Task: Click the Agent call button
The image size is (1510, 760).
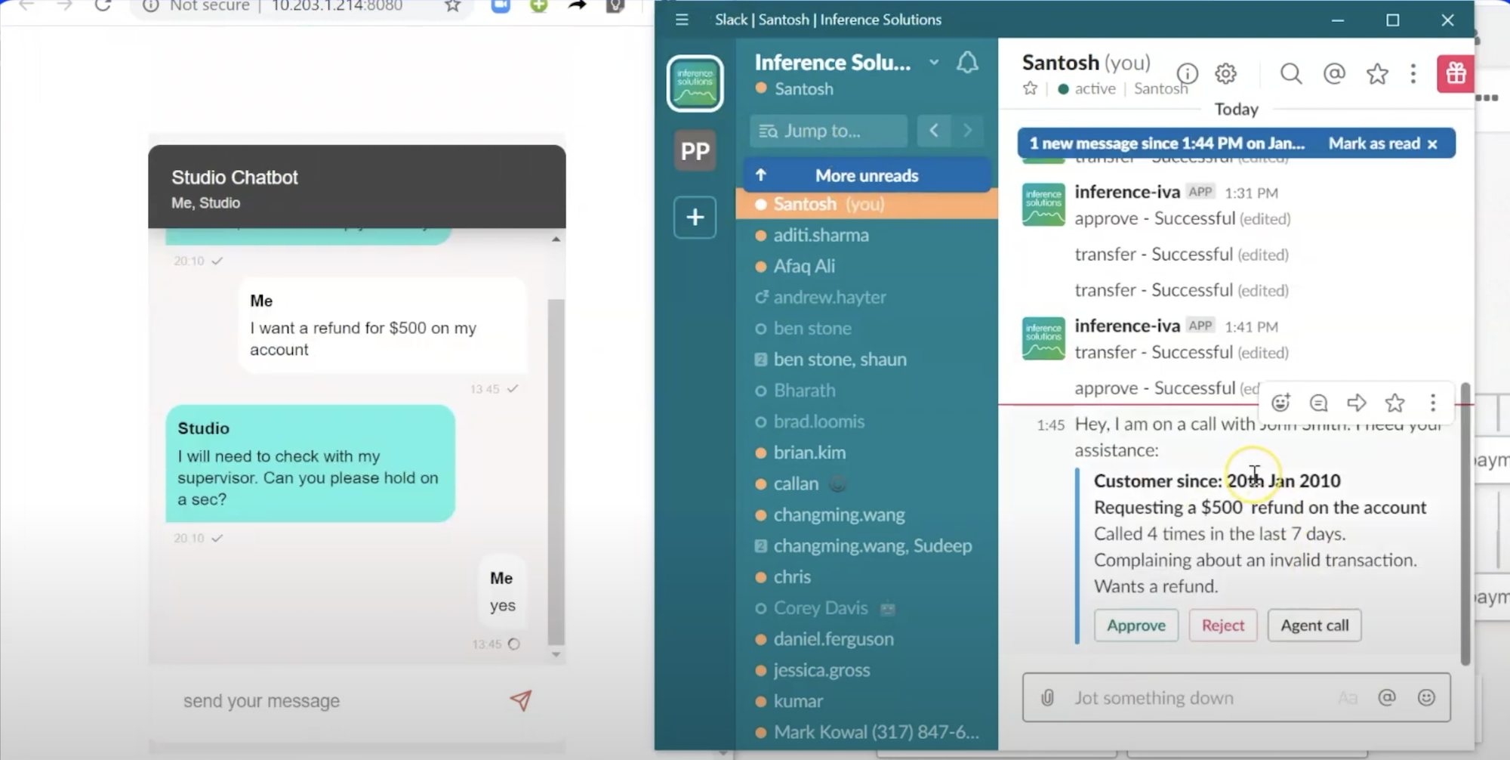Action: pos(1314,626)
